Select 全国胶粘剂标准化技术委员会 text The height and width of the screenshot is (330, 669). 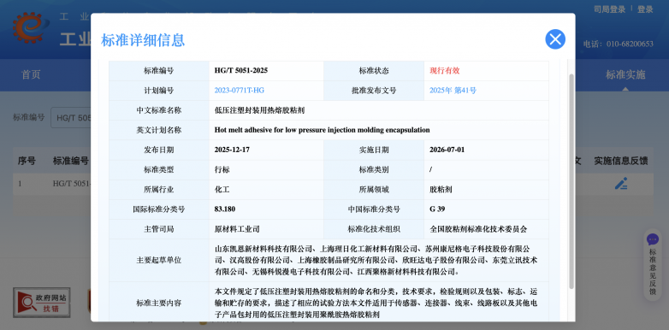478,229
